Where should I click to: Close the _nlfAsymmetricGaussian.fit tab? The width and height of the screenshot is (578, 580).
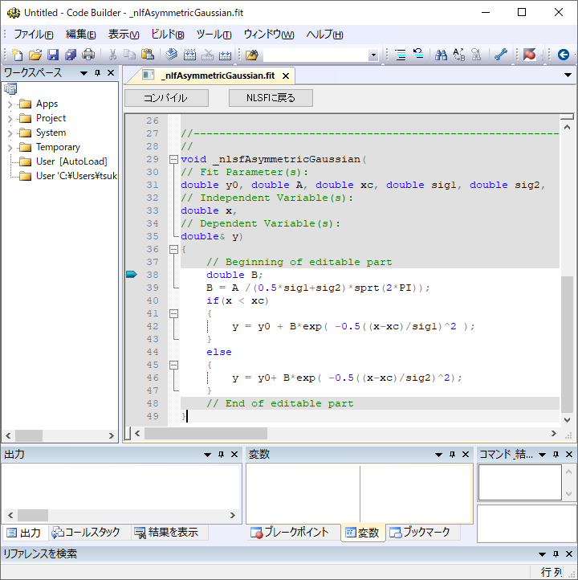286,76
